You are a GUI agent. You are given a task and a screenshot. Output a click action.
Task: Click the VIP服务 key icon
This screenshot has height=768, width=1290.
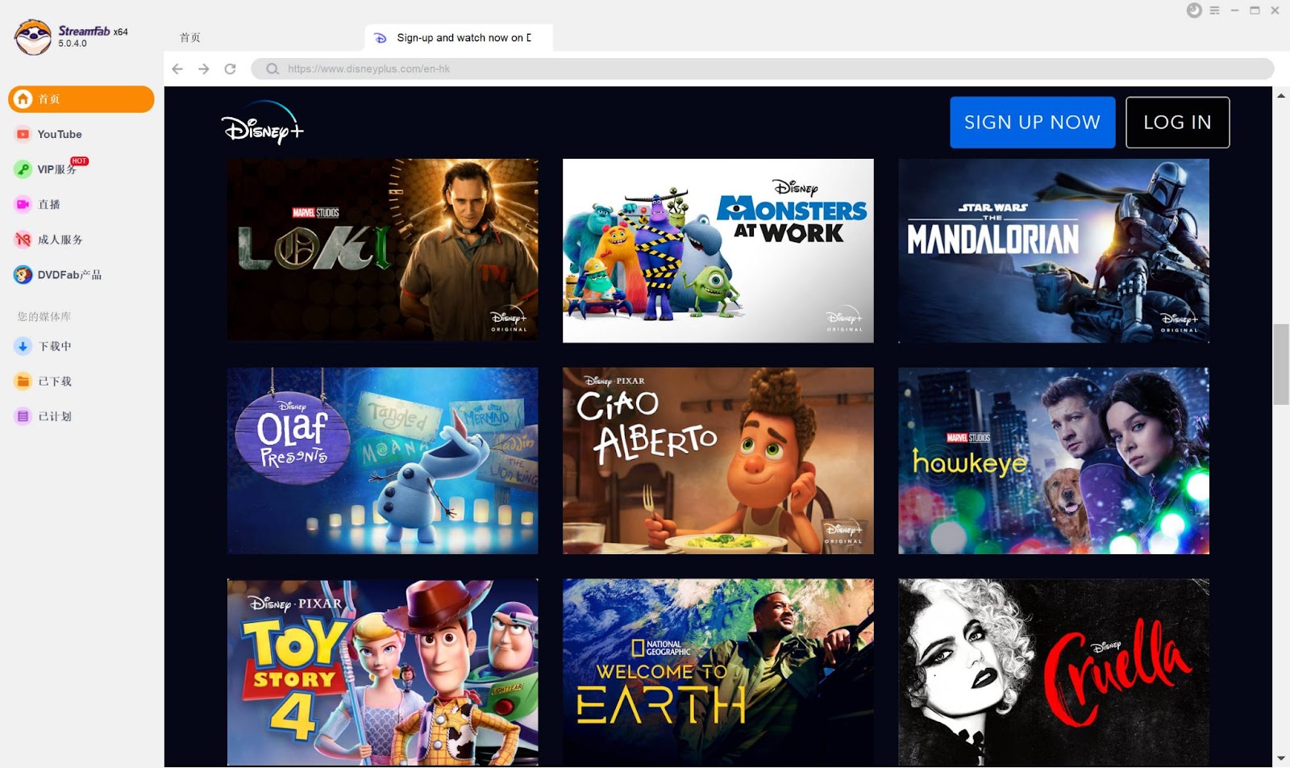[x=23, y=169]
